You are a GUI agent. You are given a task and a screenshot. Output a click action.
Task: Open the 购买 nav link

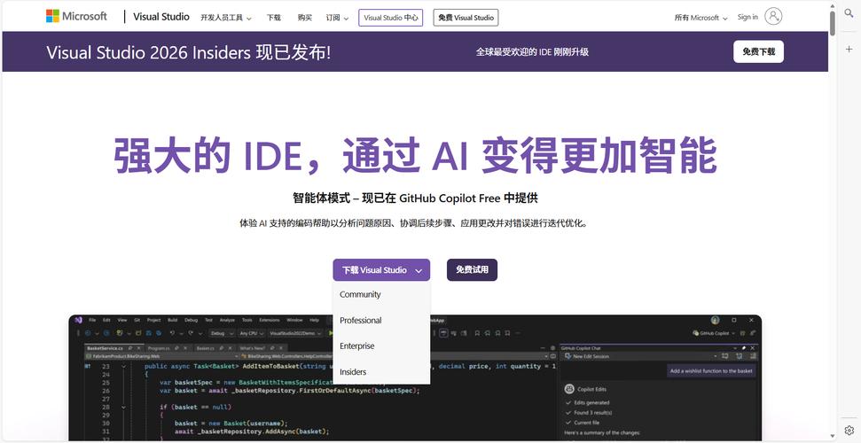pyautogui.click(x=305, y=18)
